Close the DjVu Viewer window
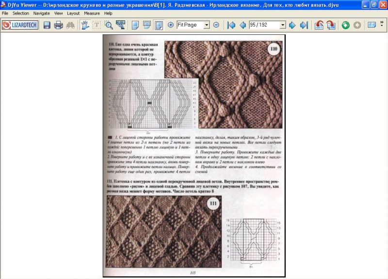 pyautogui.click(x=383, y=5)
